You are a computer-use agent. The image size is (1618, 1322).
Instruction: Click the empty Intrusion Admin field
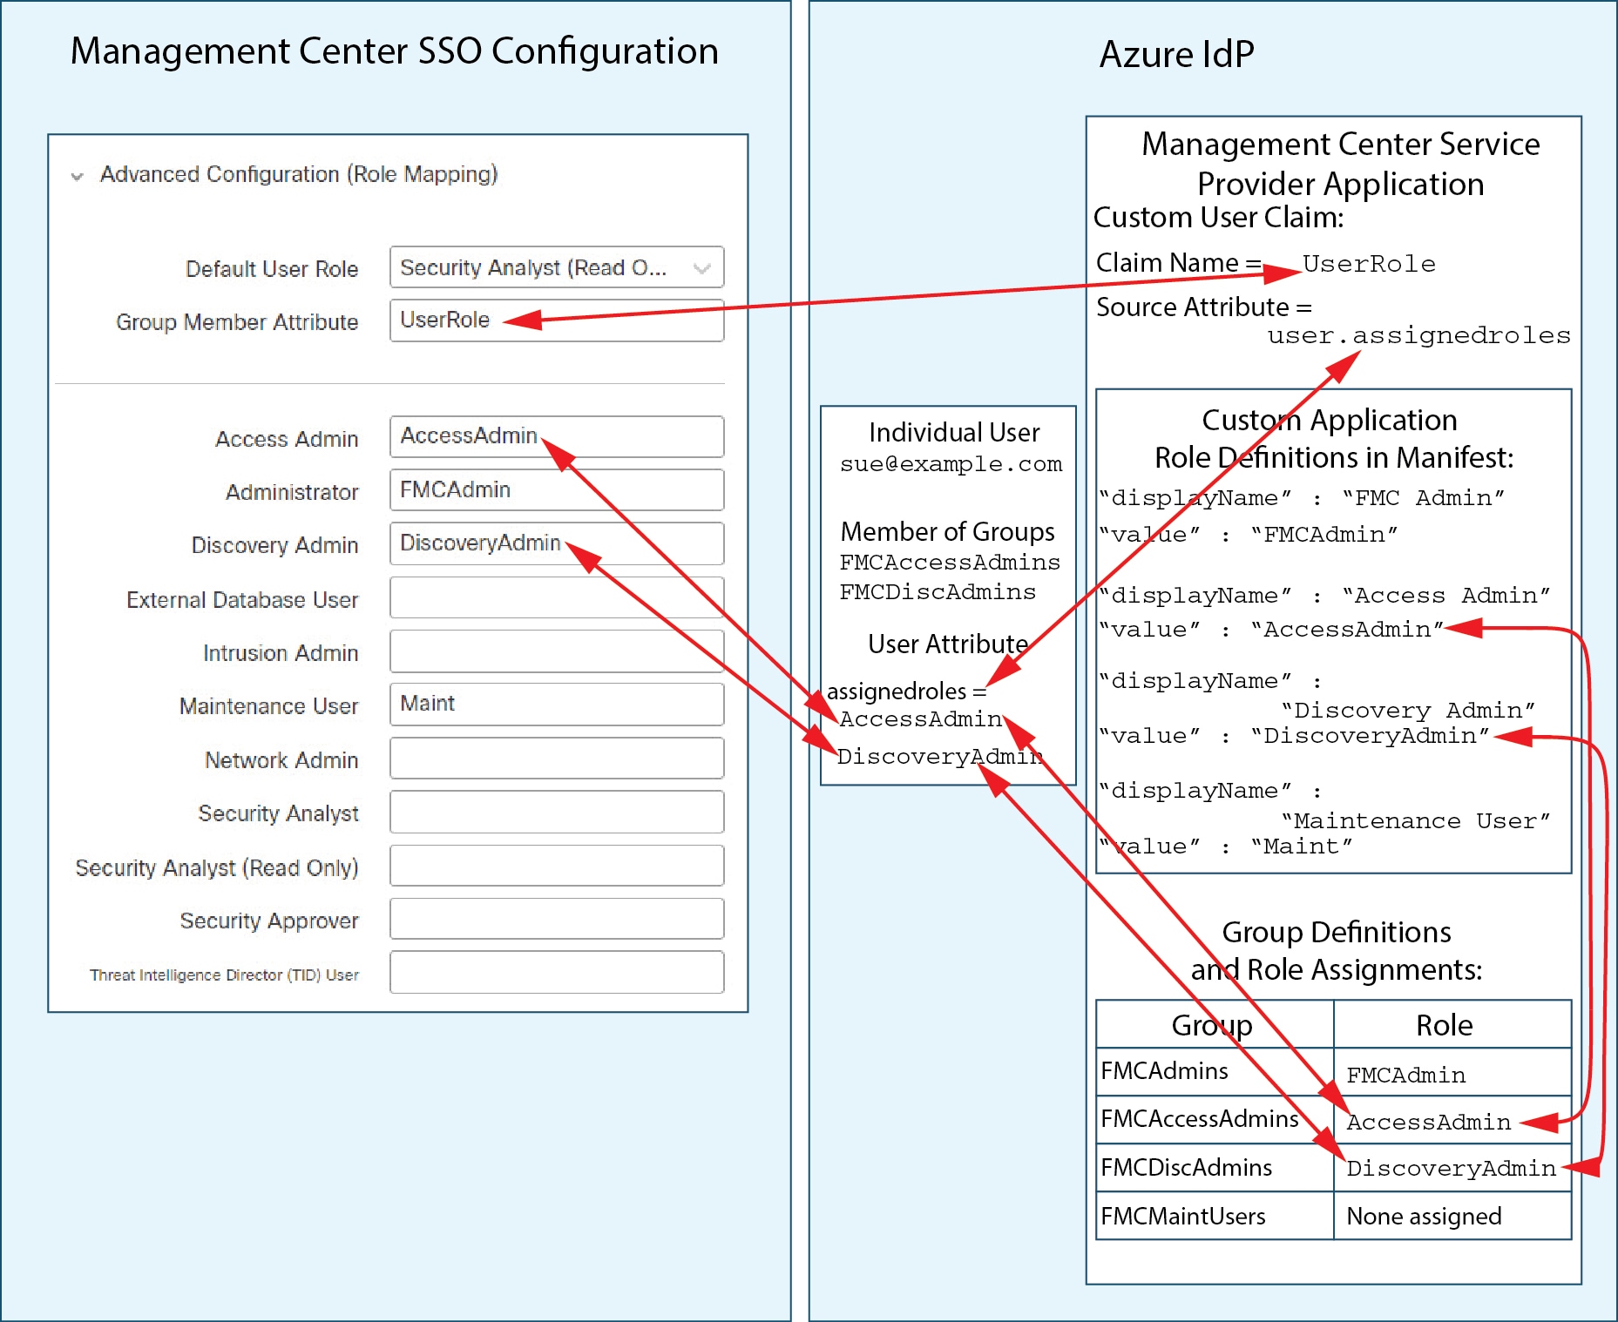(557, 651)
